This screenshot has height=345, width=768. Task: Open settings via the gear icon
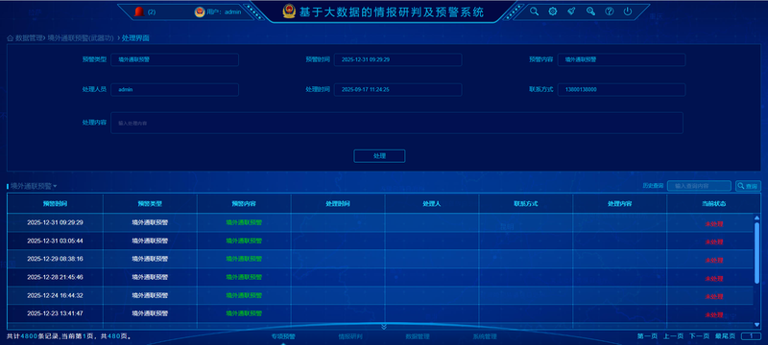pyautogui.click(x=553, y=11)
